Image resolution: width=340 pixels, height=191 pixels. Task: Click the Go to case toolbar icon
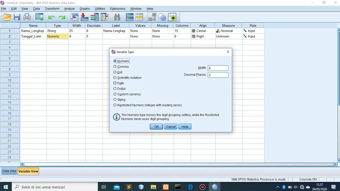click(x=75, y=17)
